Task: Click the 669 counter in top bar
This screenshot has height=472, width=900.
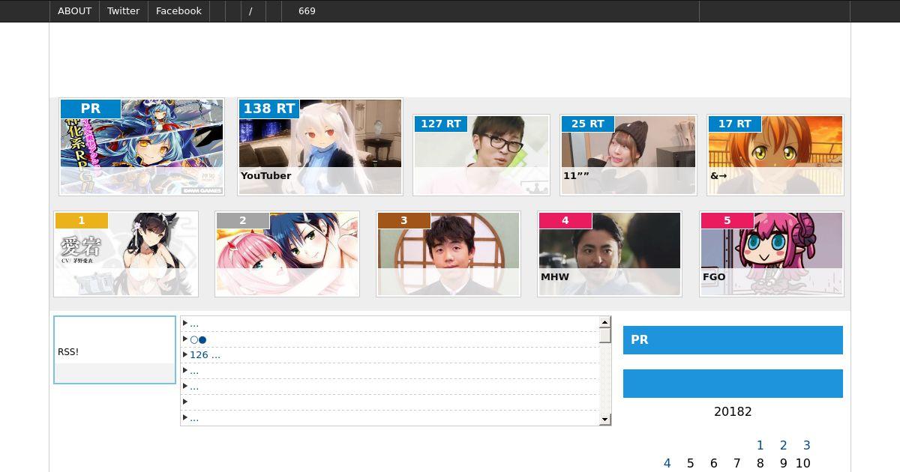Action: 307,11
